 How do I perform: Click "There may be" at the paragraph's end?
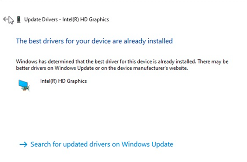(213, 61)
